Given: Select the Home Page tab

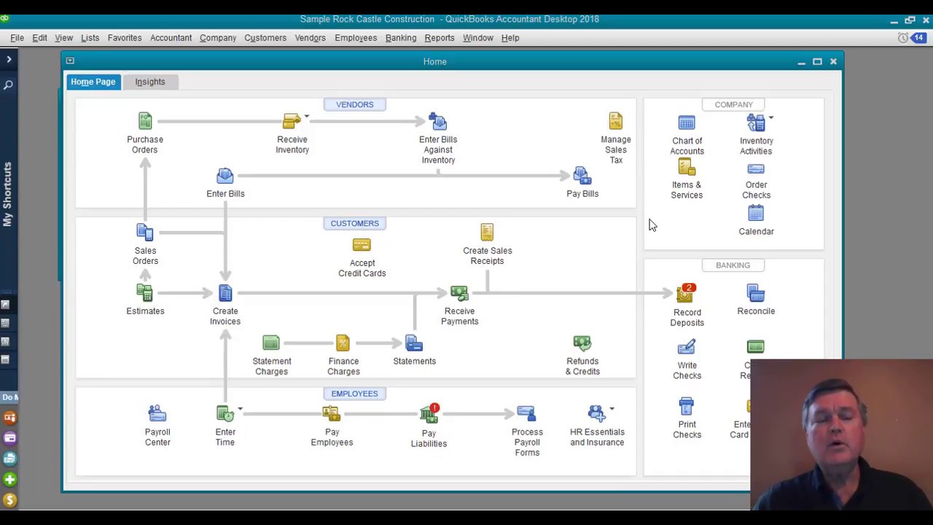Looking at the screenshot, I should pos(93,82).
